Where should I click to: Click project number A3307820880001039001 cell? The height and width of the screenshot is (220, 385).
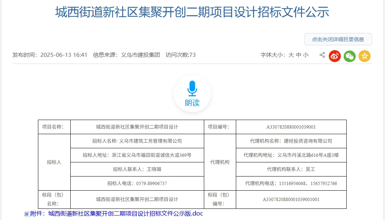[291, 127]
